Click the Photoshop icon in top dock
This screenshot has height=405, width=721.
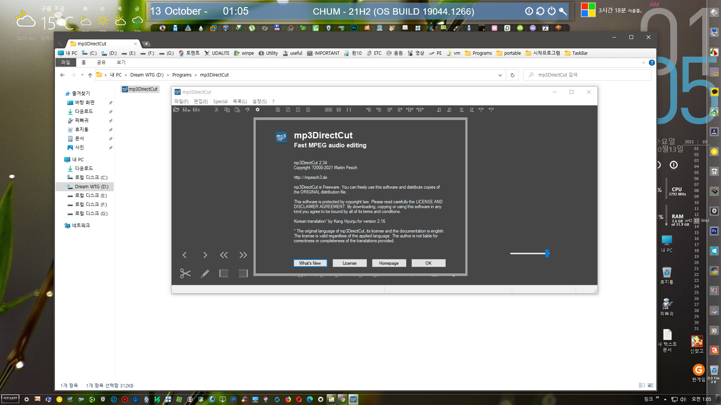pyautogui.click(x=354, y=28)
